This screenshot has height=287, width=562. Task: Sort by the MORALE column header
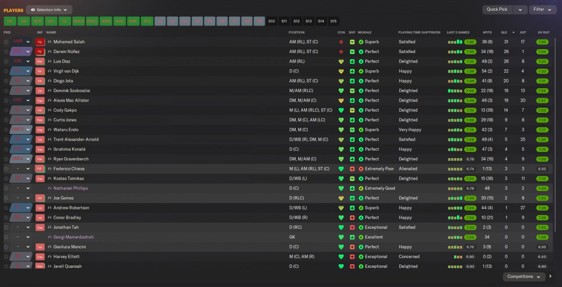point(364,32)
